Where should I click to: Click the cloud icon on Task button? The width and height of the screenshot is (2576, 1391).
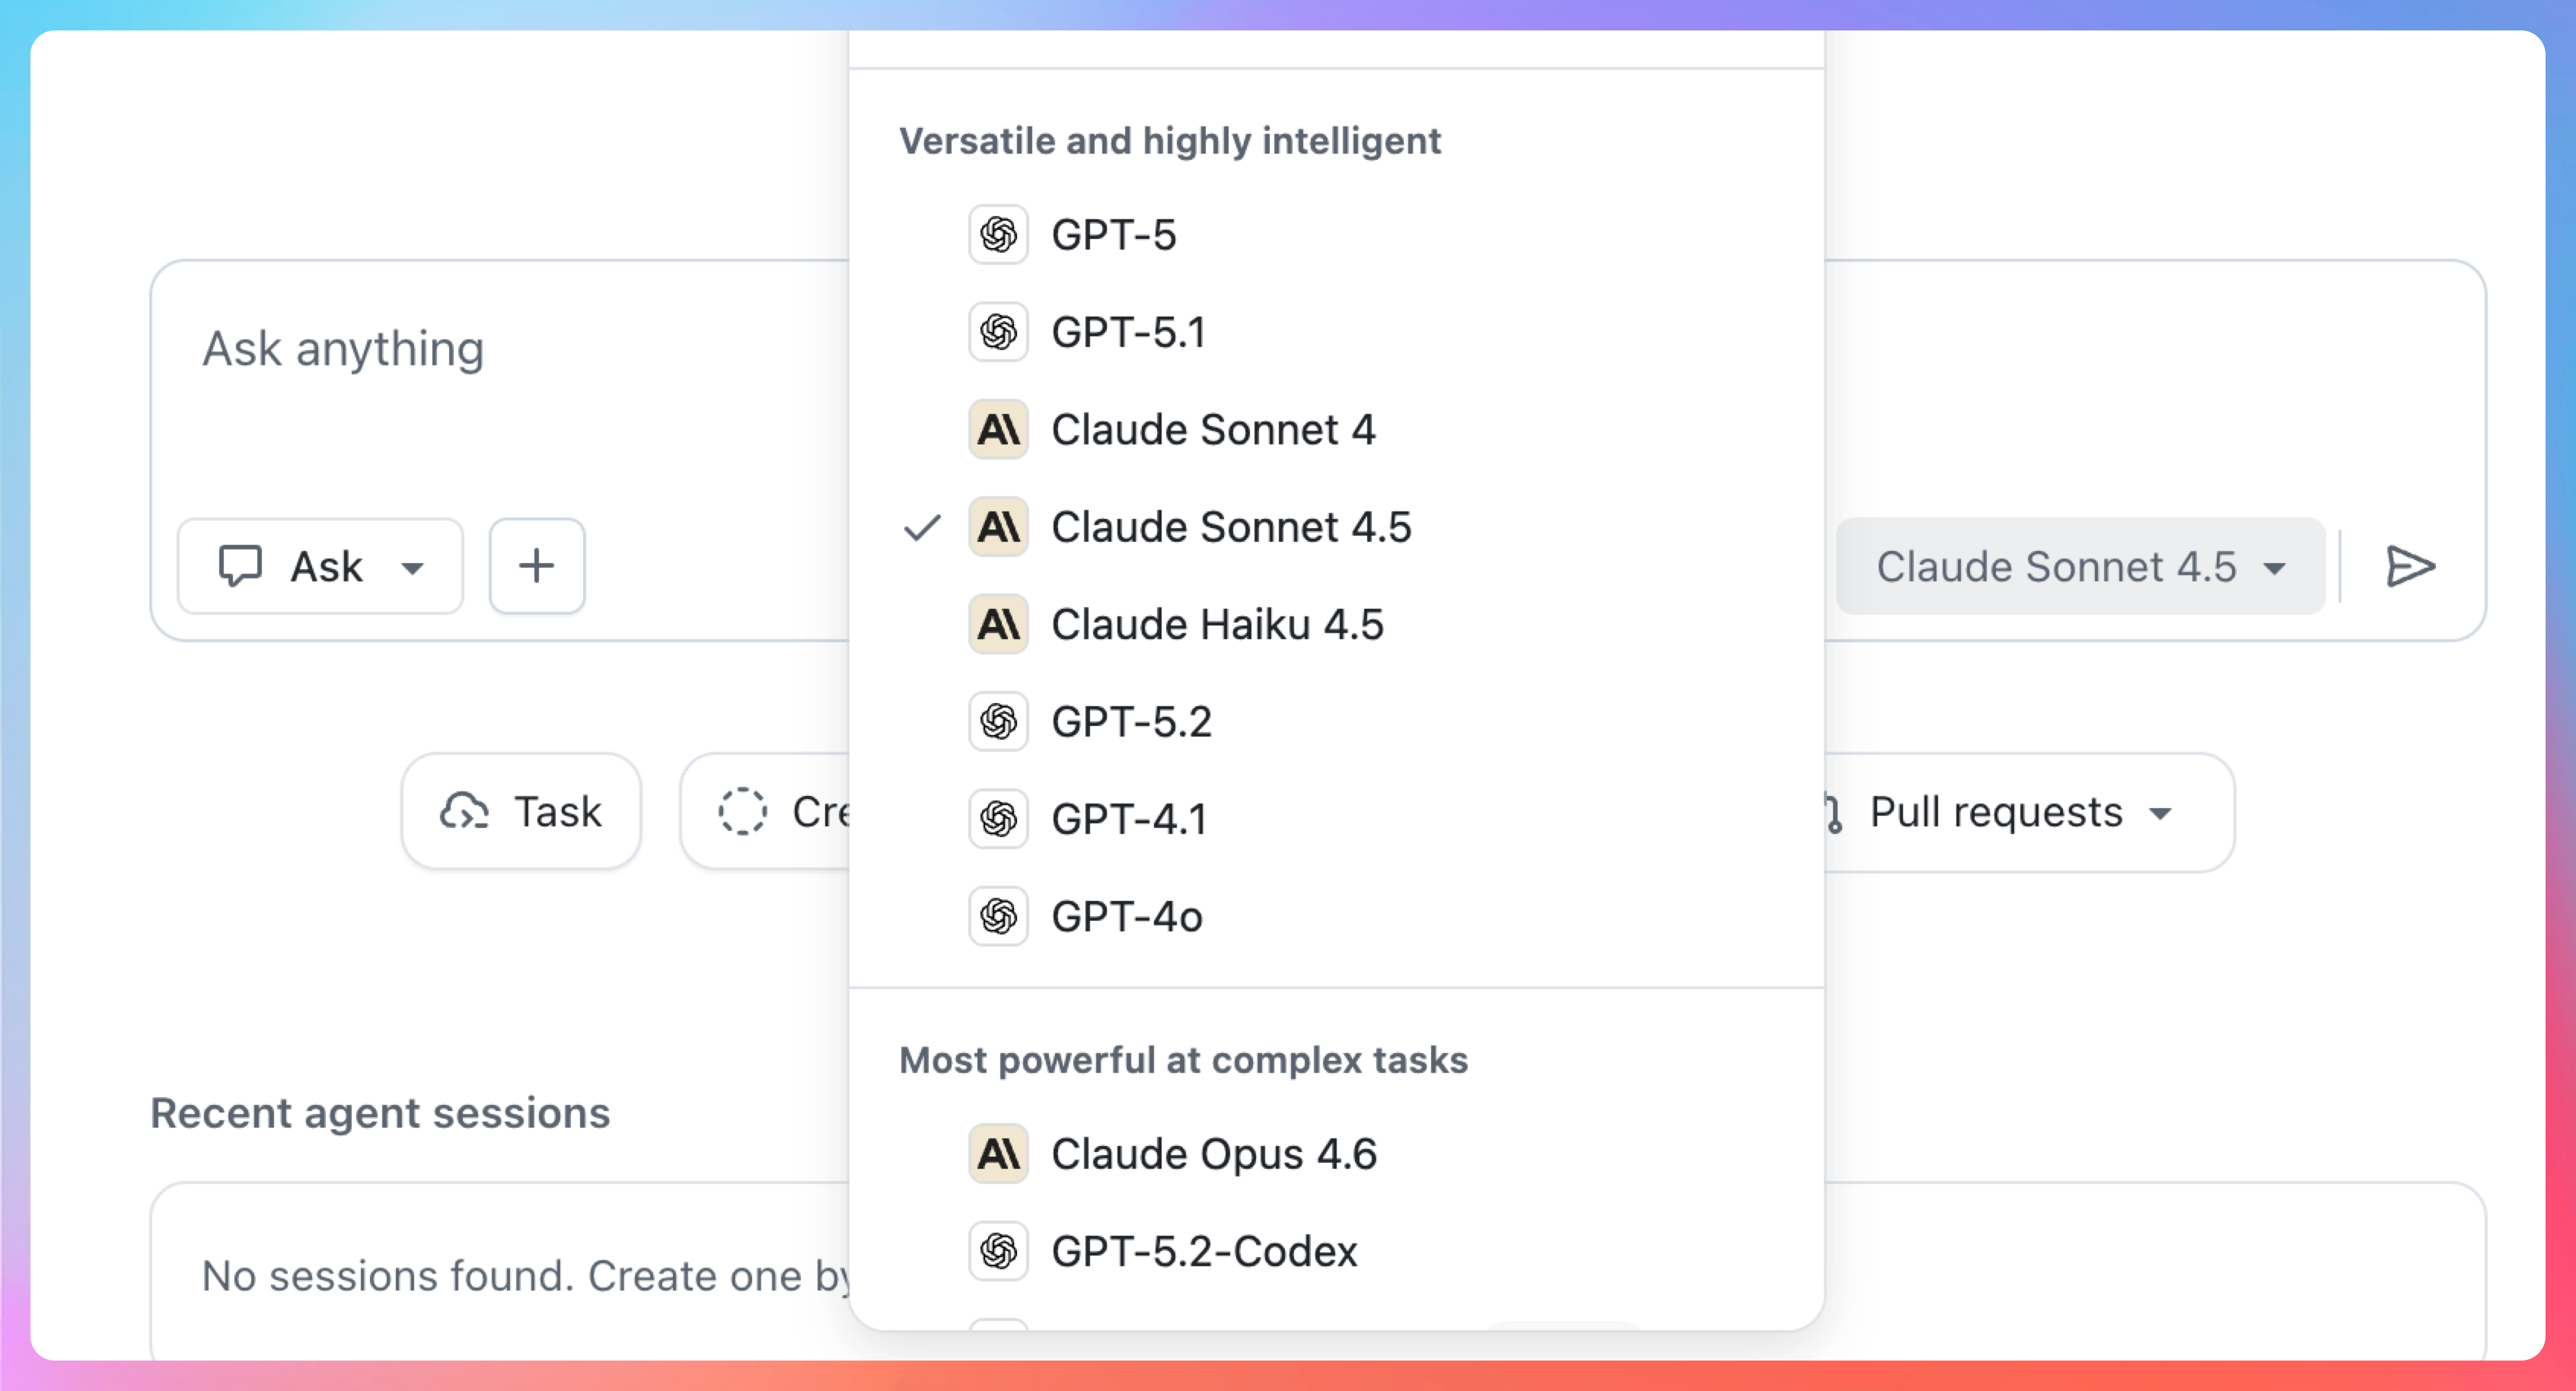(464, 811)
